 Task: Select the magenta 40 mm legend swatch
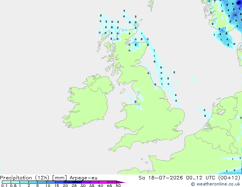click(103, 182)
